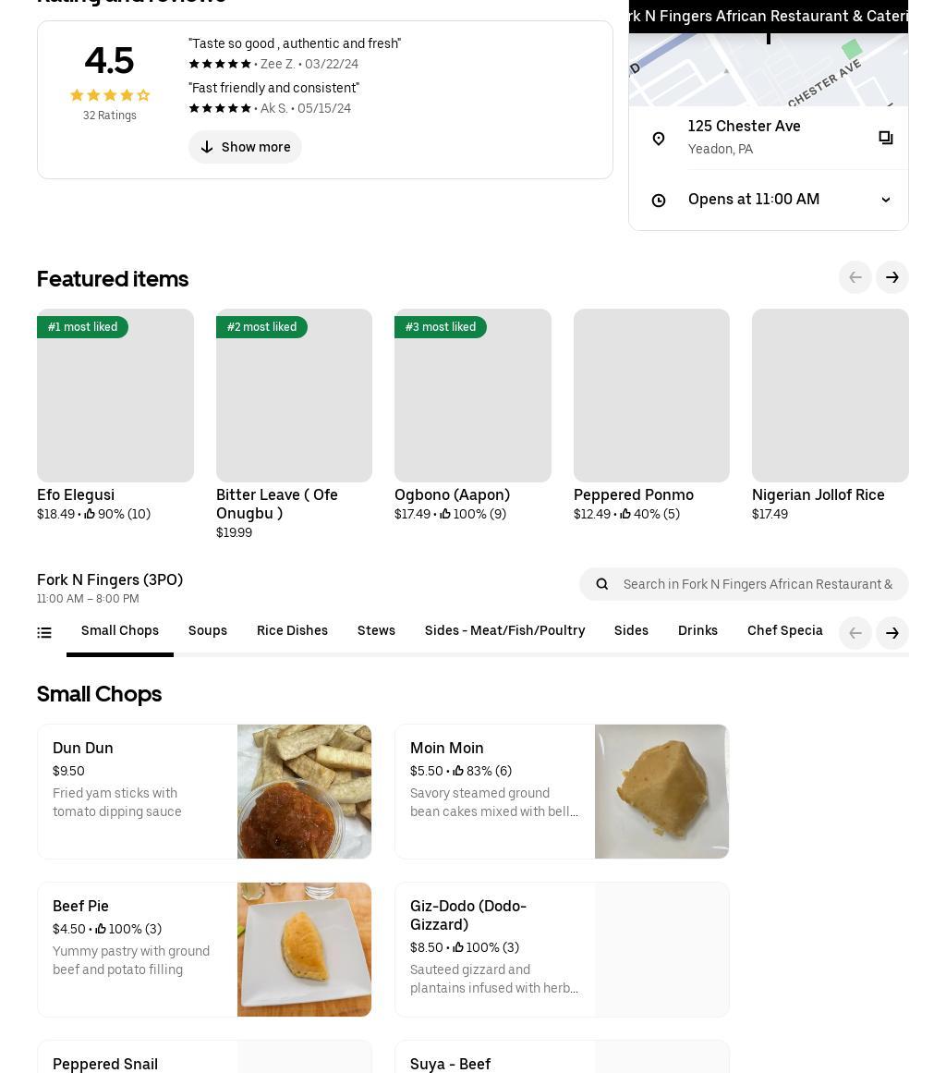The width and height of the screenshot is (946, 1073).
Task: Open the Rice Dishes tab
Action: point(292,631)
